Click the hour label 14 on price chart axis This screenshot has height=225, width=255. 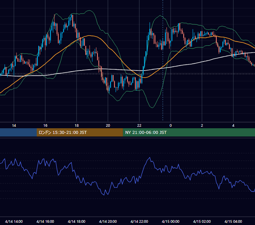14,125
